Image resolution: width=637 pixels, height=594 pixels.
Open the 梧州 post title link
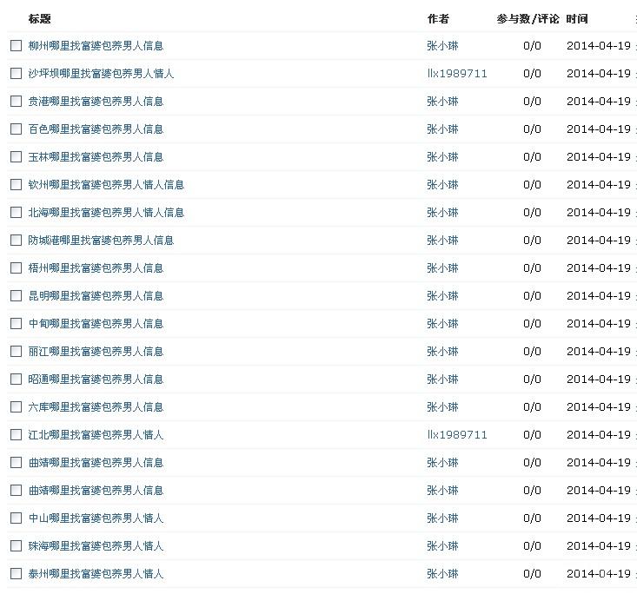[x=96, y=268]
